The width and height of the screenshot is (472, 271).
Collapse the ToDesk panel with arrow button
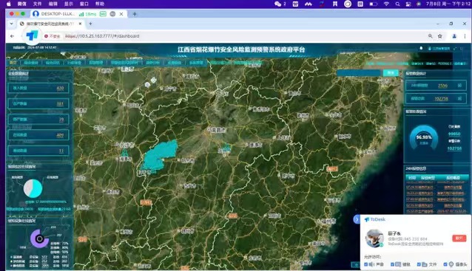pyautogui.click(x=357, y=219)
